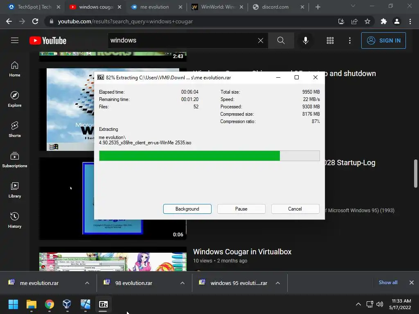Open Shorts in the YouTube sidebar

coord(15,130)
